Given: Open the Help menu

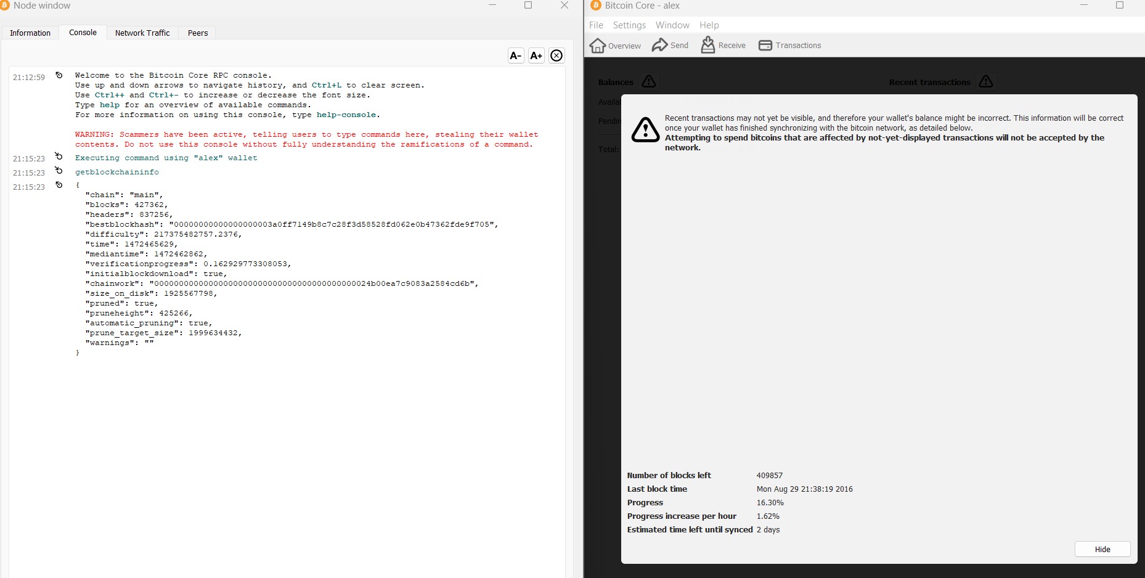Looking at the screenshot, I should coord(709,25).
